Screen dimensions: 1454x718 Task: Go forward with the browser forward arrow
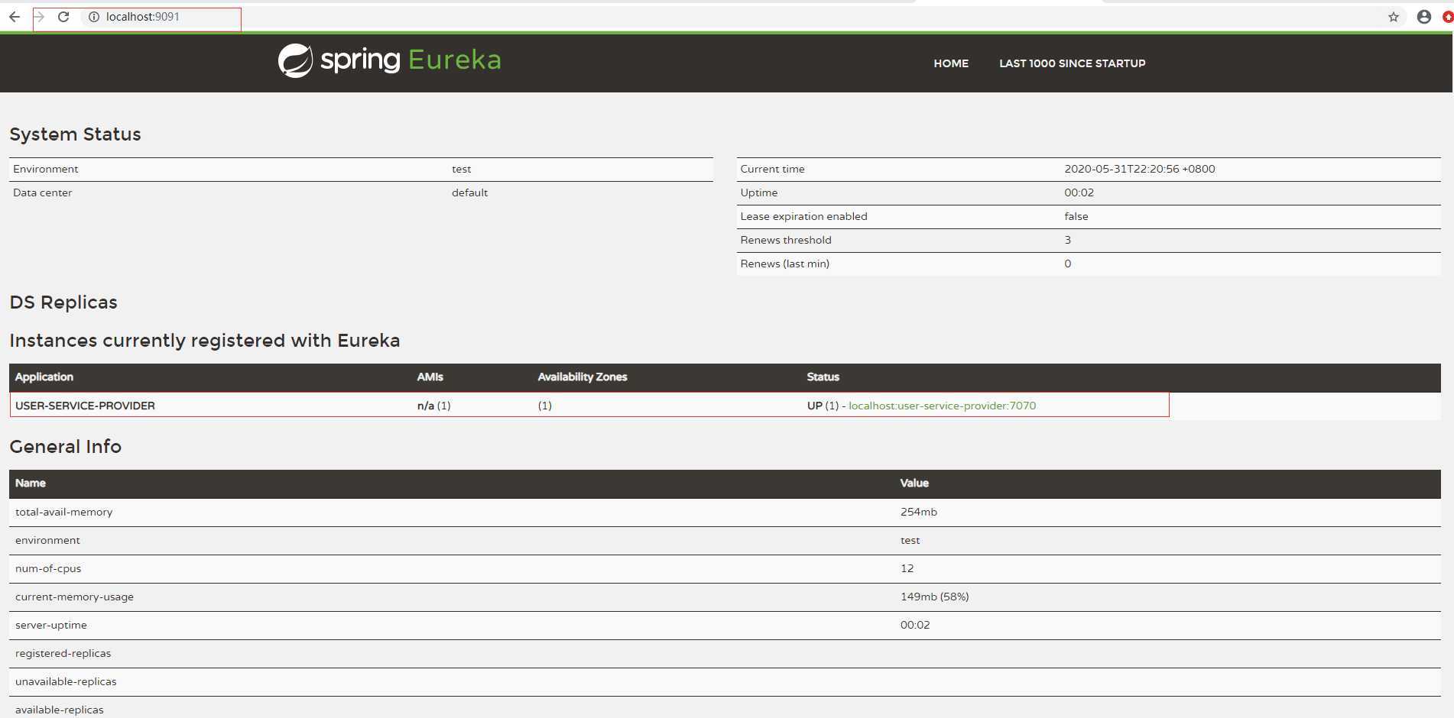39,17
